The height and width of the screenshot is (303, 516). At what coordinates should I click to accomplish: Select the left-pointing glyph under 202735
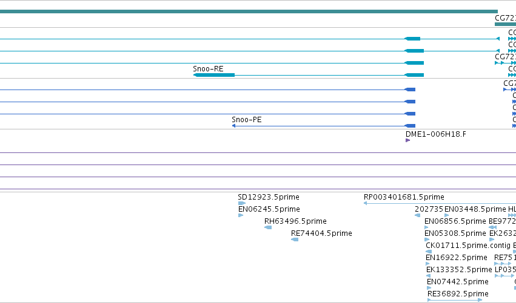(417, 216)
